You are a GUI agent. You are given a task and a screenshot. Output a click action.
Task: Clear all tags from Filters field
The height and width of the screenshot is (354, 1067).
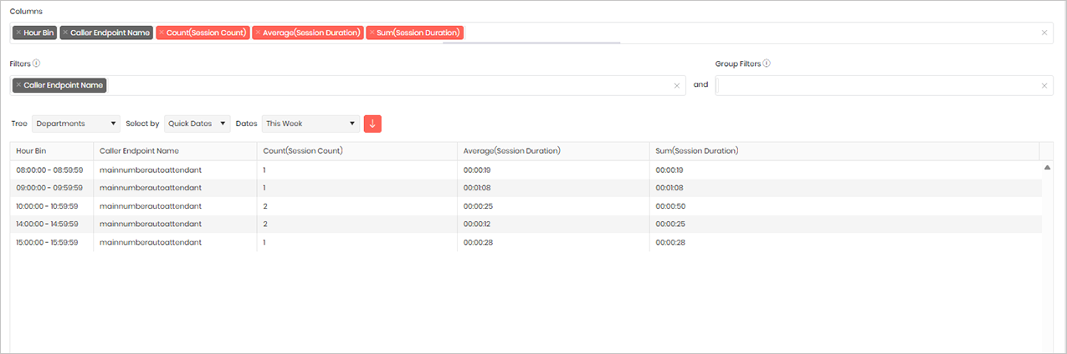(676, 85)
